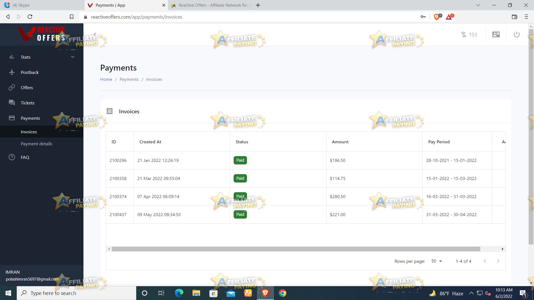Click the Payments breadcrumb
The width and height of the screenshot is (534, 300).
pos(129,79)
